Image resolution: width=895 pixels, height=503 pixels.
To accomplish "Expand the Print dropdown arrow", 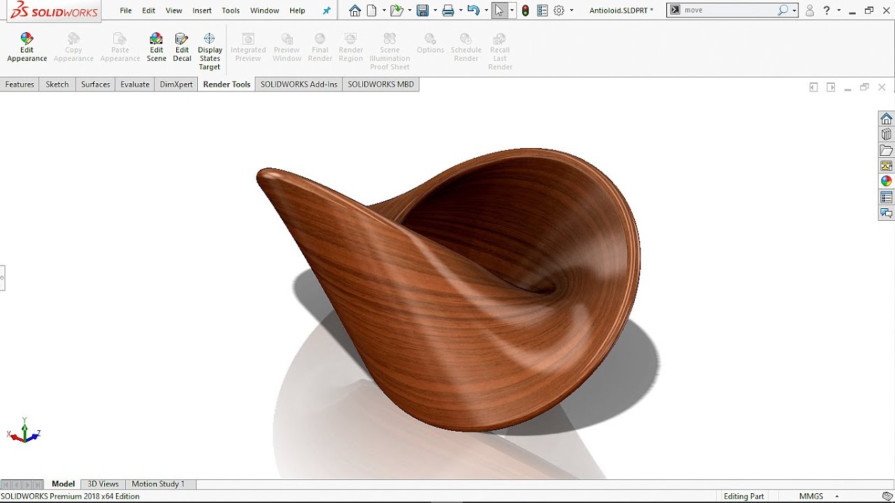I will [460, 10].
